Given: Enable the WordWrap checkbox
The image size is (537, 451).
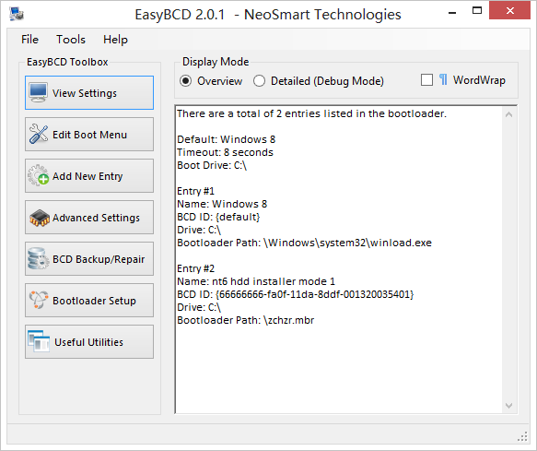Looking at the screenshot, I should pos(426,80).
